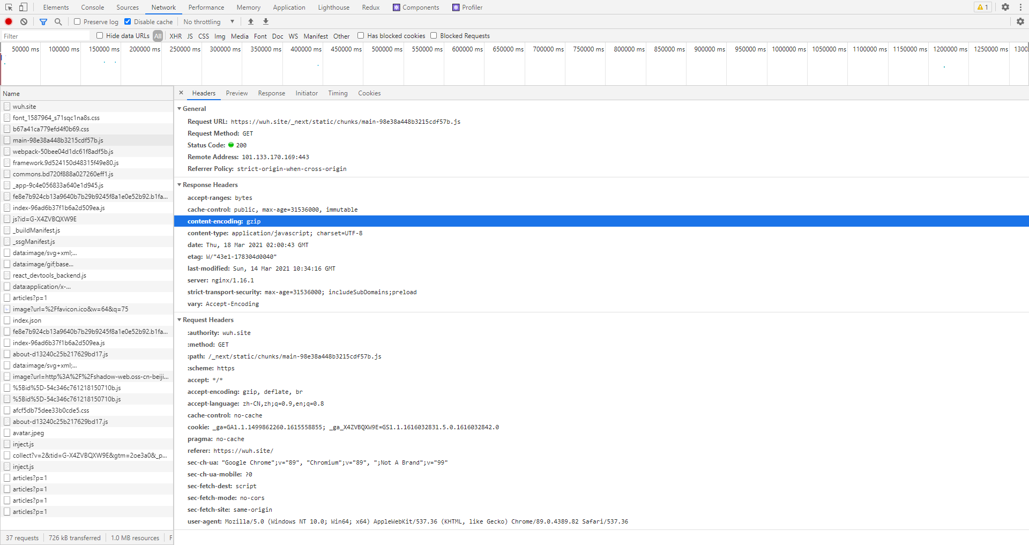Image resolution: width=1029 pixels, height=545 pixels.
Task: Open the Application tab
Action: tap(289, 7)
